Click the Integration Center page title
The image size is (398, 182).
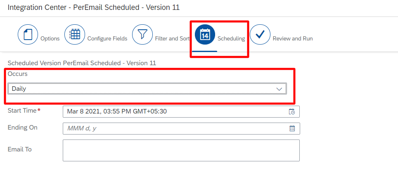tap(94, 7)
